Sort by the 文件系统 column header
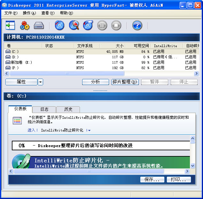 point(87,46)
